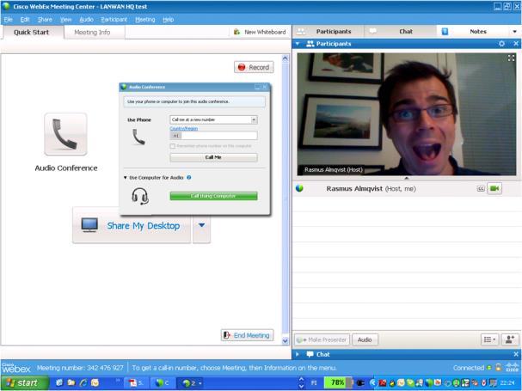Image resolution: width=522 pixels, height=391 pixels.
Task: Open the panel options dropdown arrow beside Notes
Action: 514,32
